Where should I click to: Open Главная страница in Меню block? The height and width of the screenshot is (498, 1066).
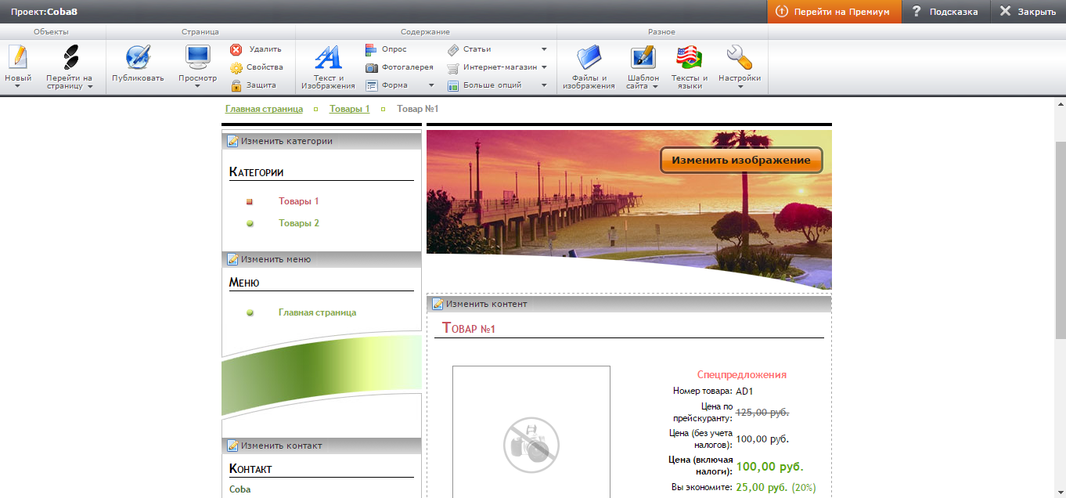pos(317,312)
